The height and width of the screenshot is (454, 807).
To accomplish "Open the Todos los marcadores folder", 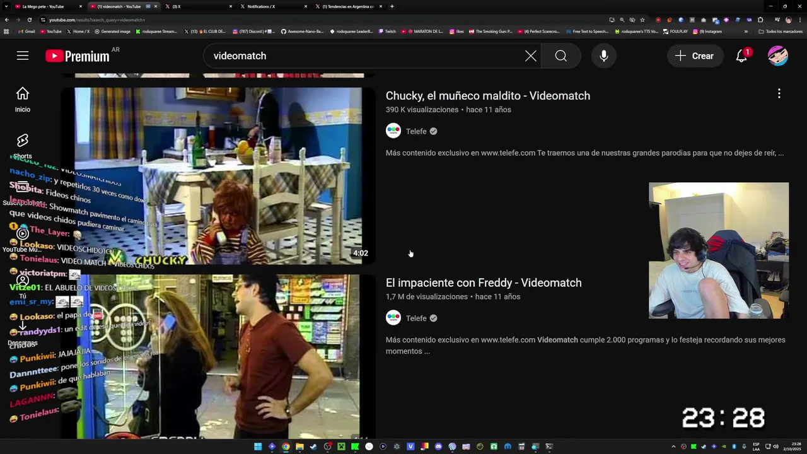I will (781, 32).
